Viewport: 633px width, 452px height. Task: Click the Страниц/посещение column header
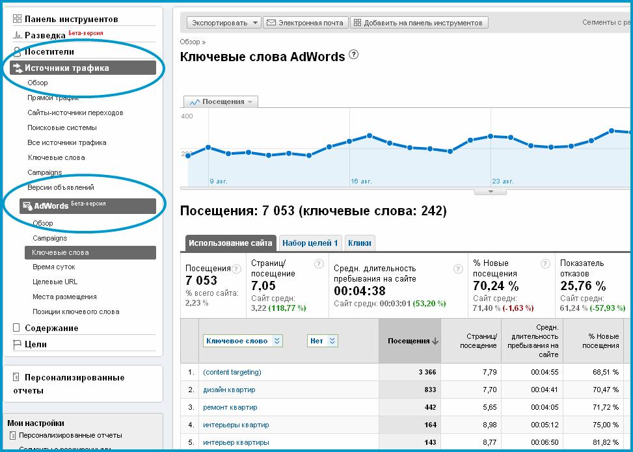[471, 341]
